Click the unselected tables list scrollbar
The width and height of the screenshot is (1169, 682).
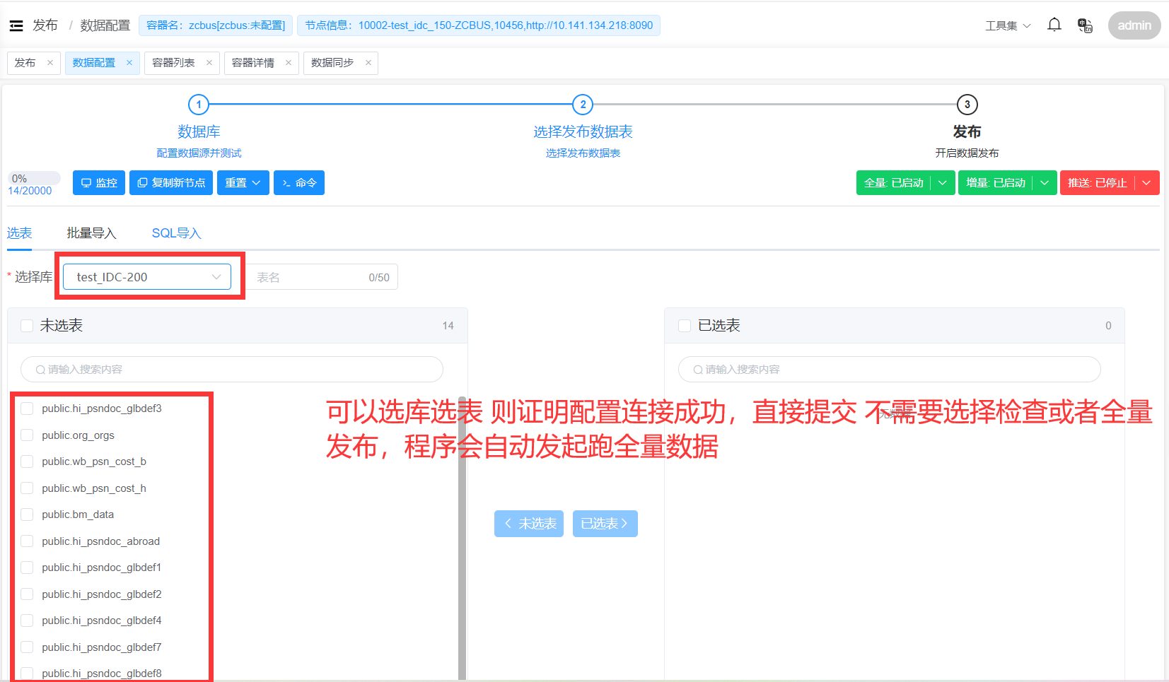[462, 537]
